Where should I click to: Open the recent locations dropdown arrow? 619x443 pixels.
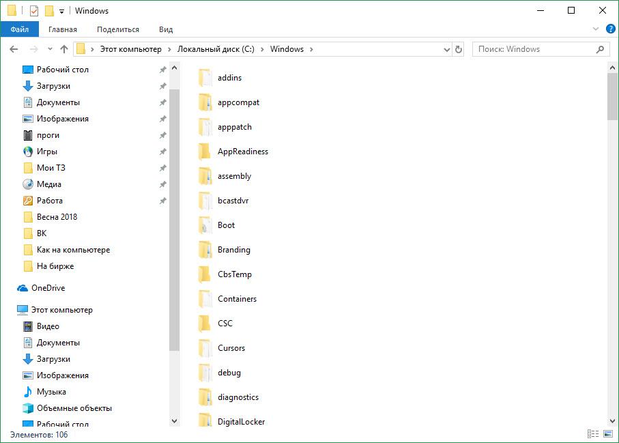click(x=50, y=49)
